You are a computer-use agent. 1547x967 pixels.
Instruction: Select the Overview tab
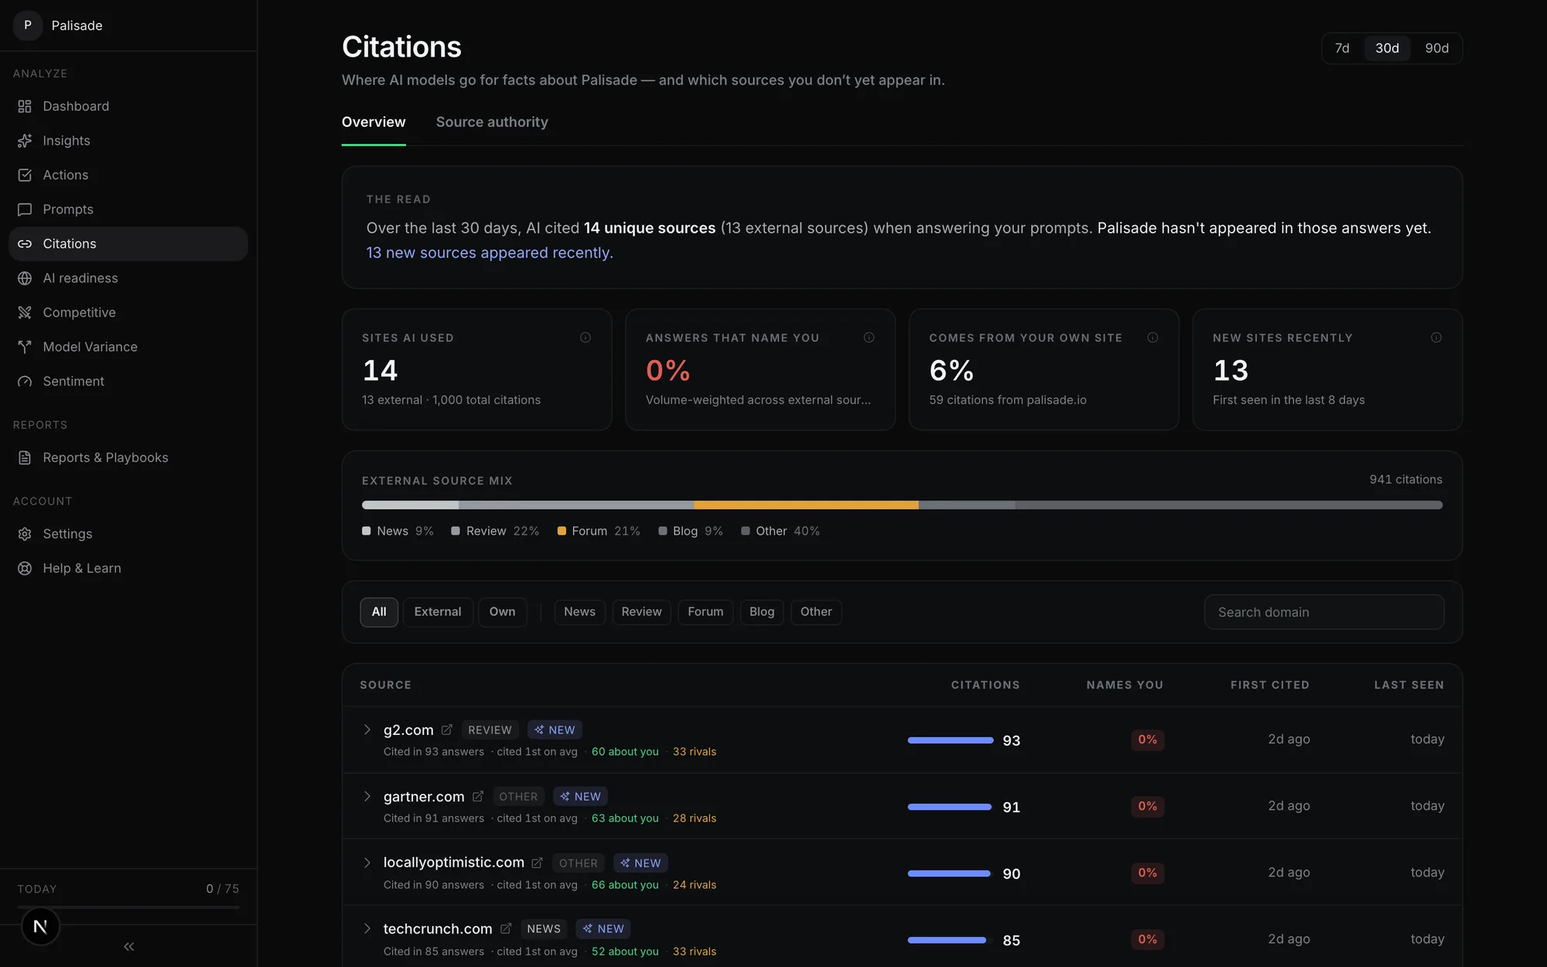374,122
